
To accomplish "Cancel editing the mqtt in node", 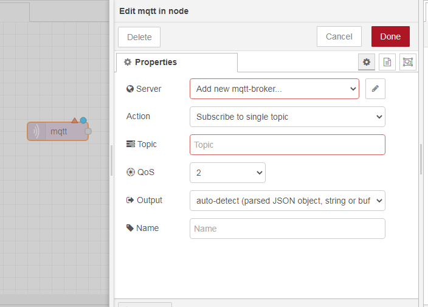I will [x=339, y=36].
